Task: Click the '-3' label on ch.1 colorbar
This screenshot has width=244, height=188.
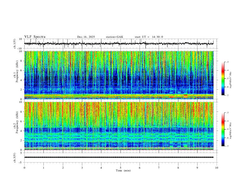Action: coord(227,62)
